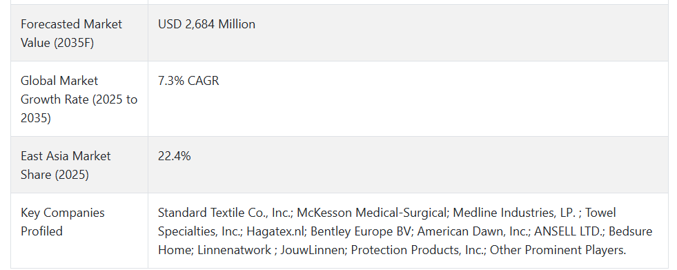
Task: Click 'JouwLinnen' in the companies list
Action: 312,250
